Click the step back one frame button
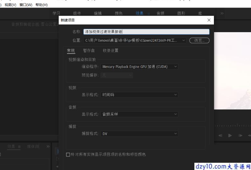Viewport: 251px width, 170px height. click(220, 136)
